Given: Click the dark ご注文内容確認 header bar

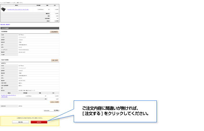Looking at the screenshot, I should [x=29, y=28].
